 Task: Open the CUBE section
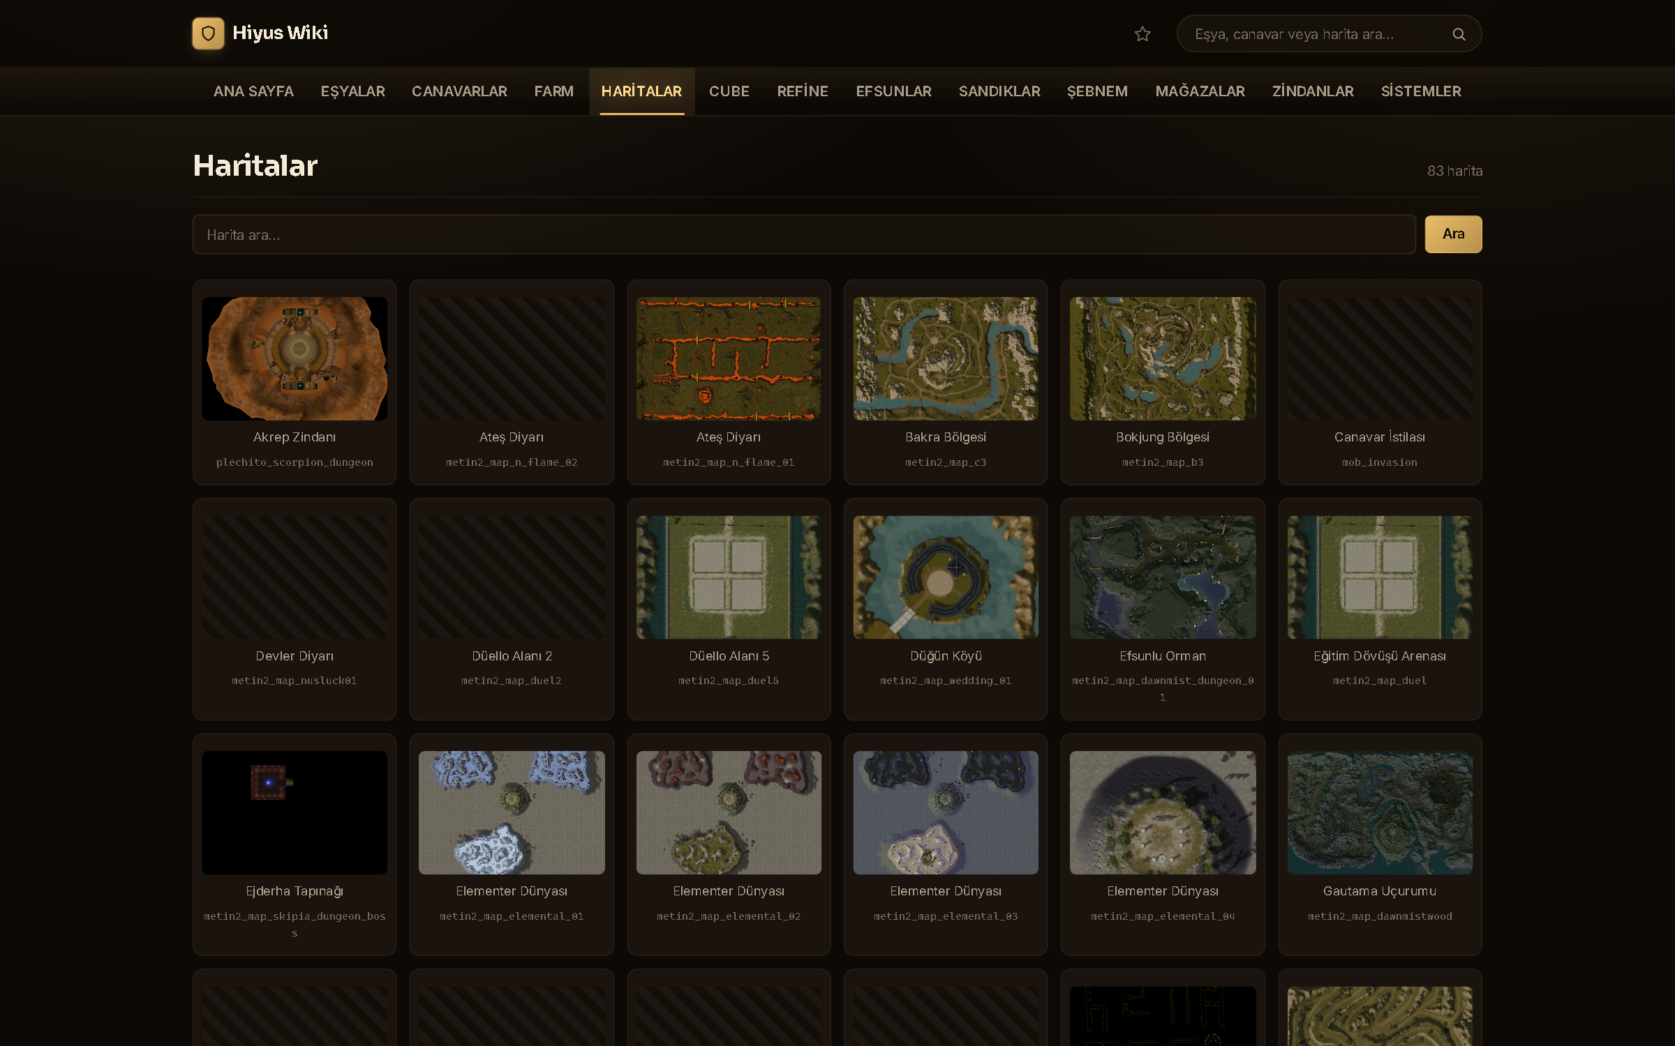(729, 91)
